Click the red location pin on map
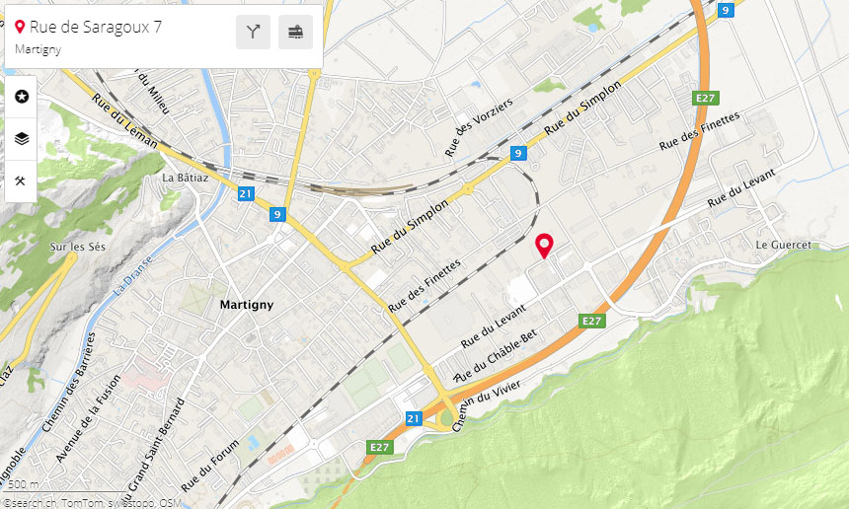The width and height of the screenshot is (849, 509). pos(544,246)
